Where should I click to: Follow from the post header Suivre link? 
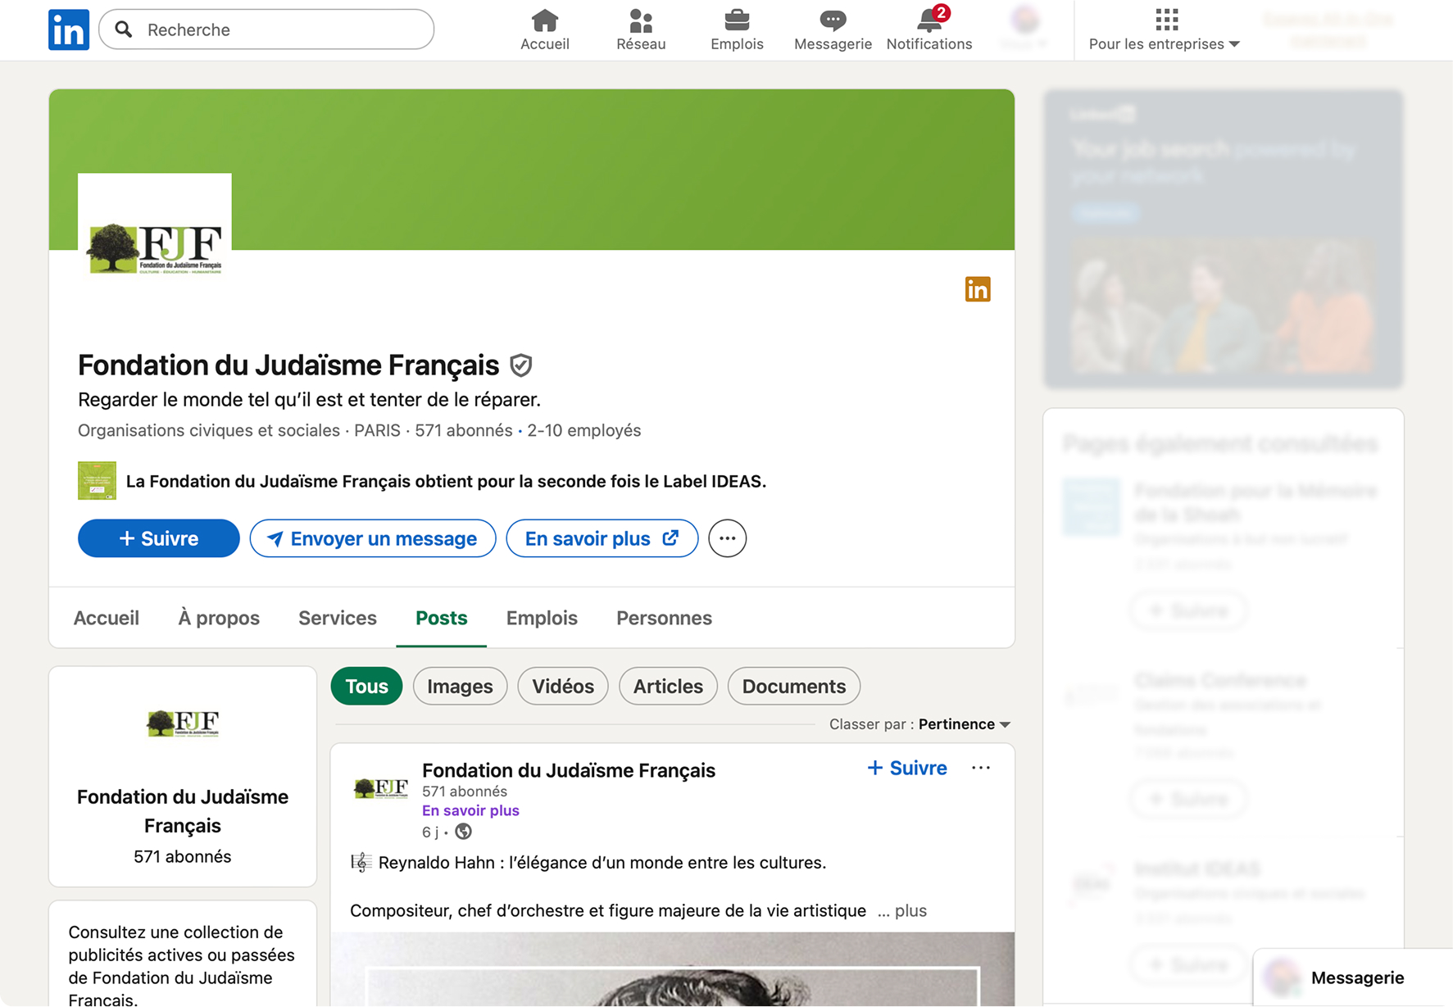coord(907,768)
